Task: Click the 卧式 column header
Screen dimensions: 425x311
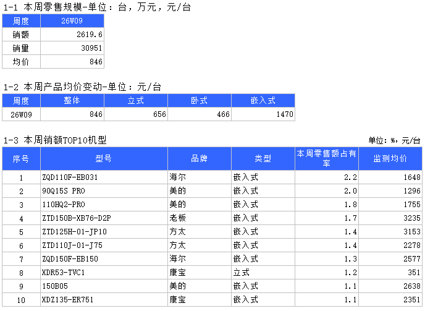Action: (200, 100)
